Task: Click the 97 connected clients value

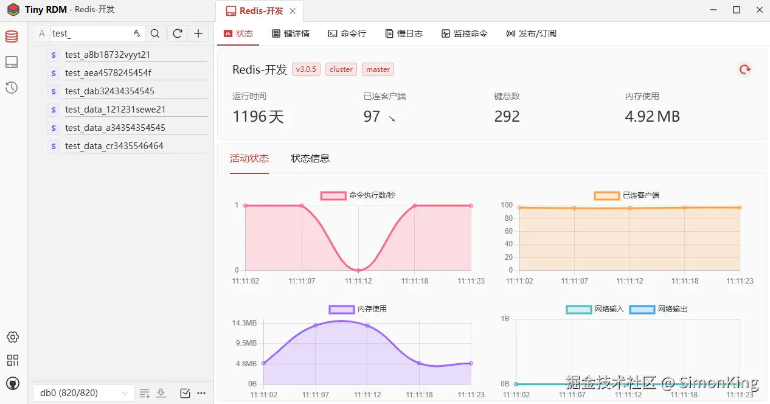Action: tap(372, 116)
